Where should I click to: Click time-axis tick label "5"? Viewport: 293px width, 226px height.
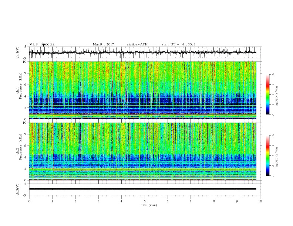tap(145, 201)
